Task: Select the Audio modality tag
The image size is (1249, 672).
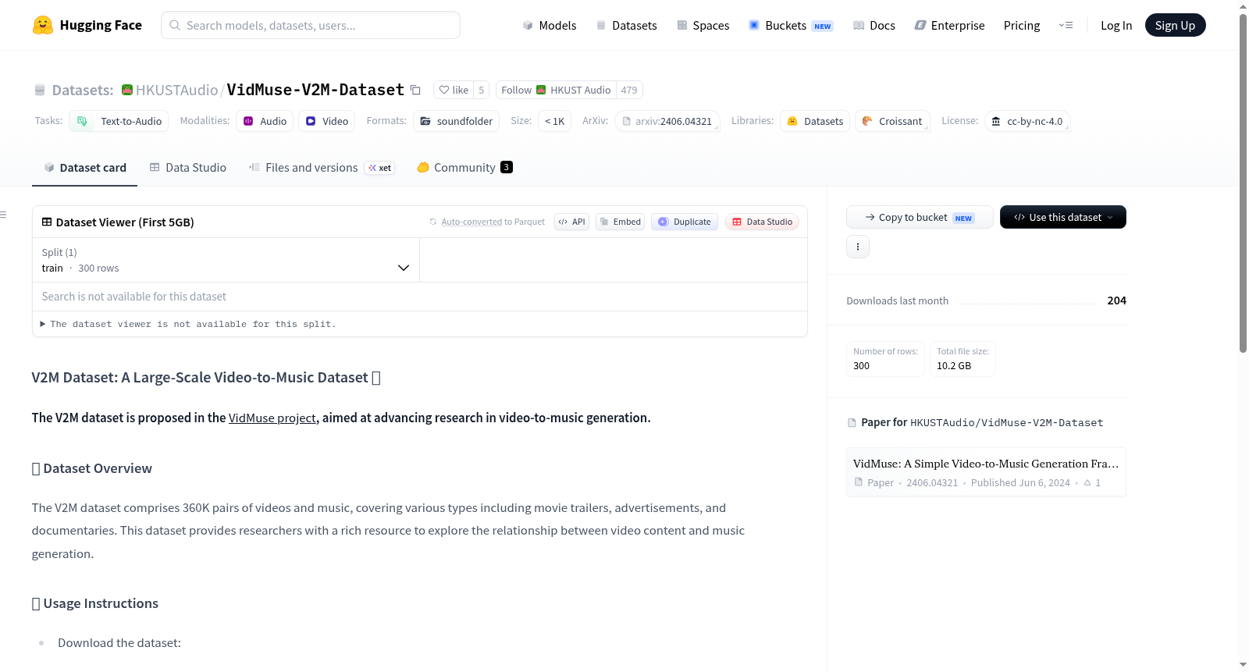Action: pyautogui.click(x=265, y=121)
